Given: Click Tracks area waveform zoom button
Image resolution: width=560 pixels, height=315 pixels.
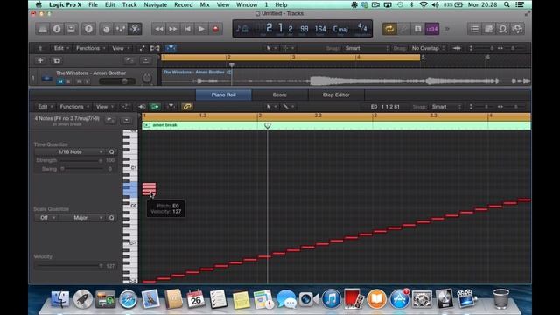Looking at the screenshot, I should [457, 48].
